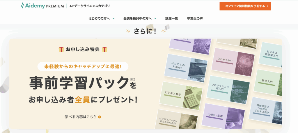Screen dimensions: 298x133
Task: Click the right gift box icon
Action: pyautogui.click(x=104, y=49)
